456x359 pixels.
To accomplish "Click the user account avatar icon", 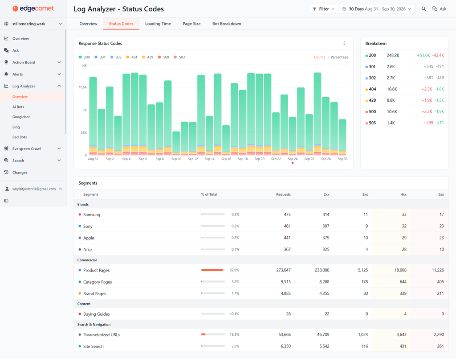I will pyautogui.click(x=7, y=189).
